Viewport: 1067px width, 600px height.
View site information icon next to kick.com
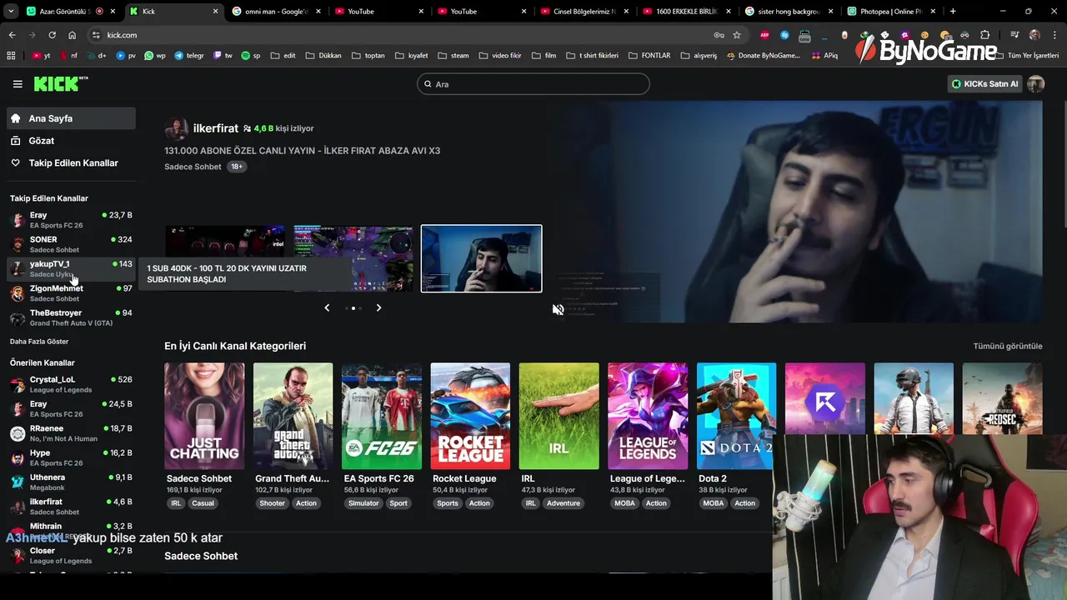point(96,35)
